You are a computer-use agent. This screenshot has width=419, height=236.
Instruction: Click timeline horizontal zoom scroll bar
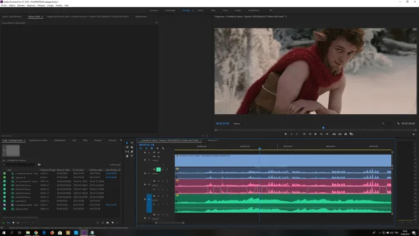point(170,222)
